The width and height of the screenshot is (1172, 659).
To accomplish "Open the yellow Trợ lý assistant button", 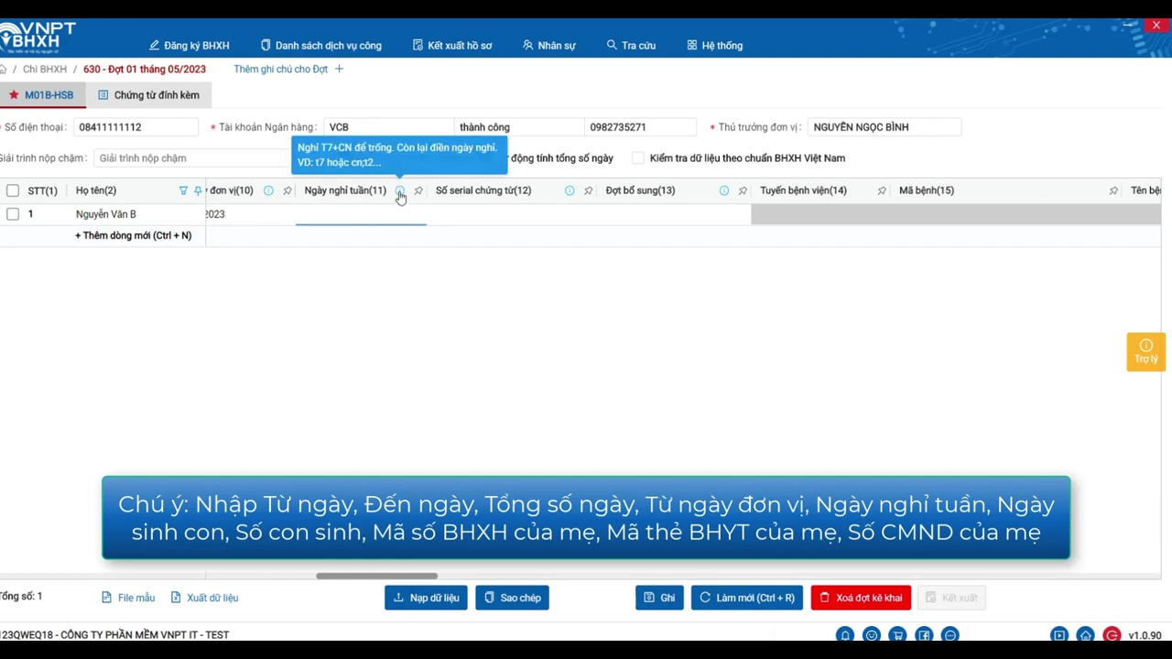I will (x=1145, y=351).
